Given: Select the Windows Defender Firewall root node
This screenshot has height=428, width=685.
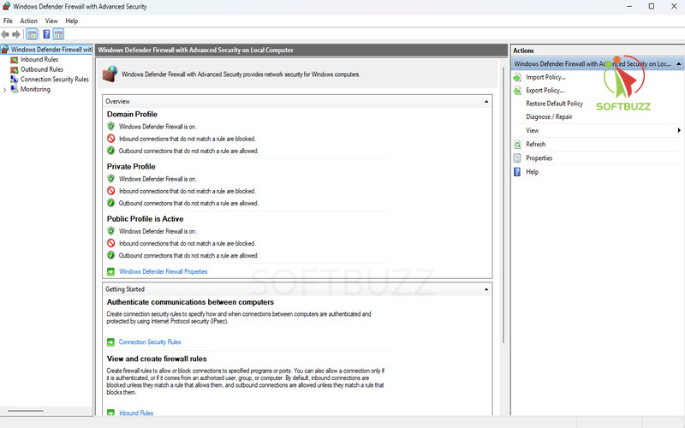Looking at the screenshot, I should click(x=51, y=50).
